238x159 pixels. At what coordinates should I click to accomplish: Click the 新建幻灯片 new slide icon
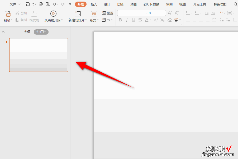tap(77, 14)
